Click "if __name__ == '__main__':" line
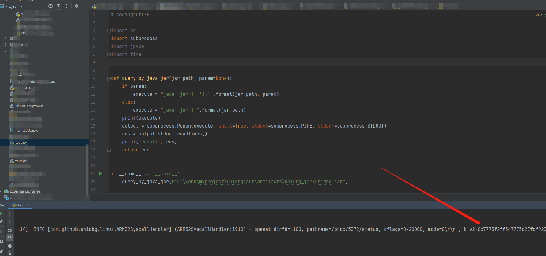Viewport: 546px width, 256px height. (x=146, y=174)
